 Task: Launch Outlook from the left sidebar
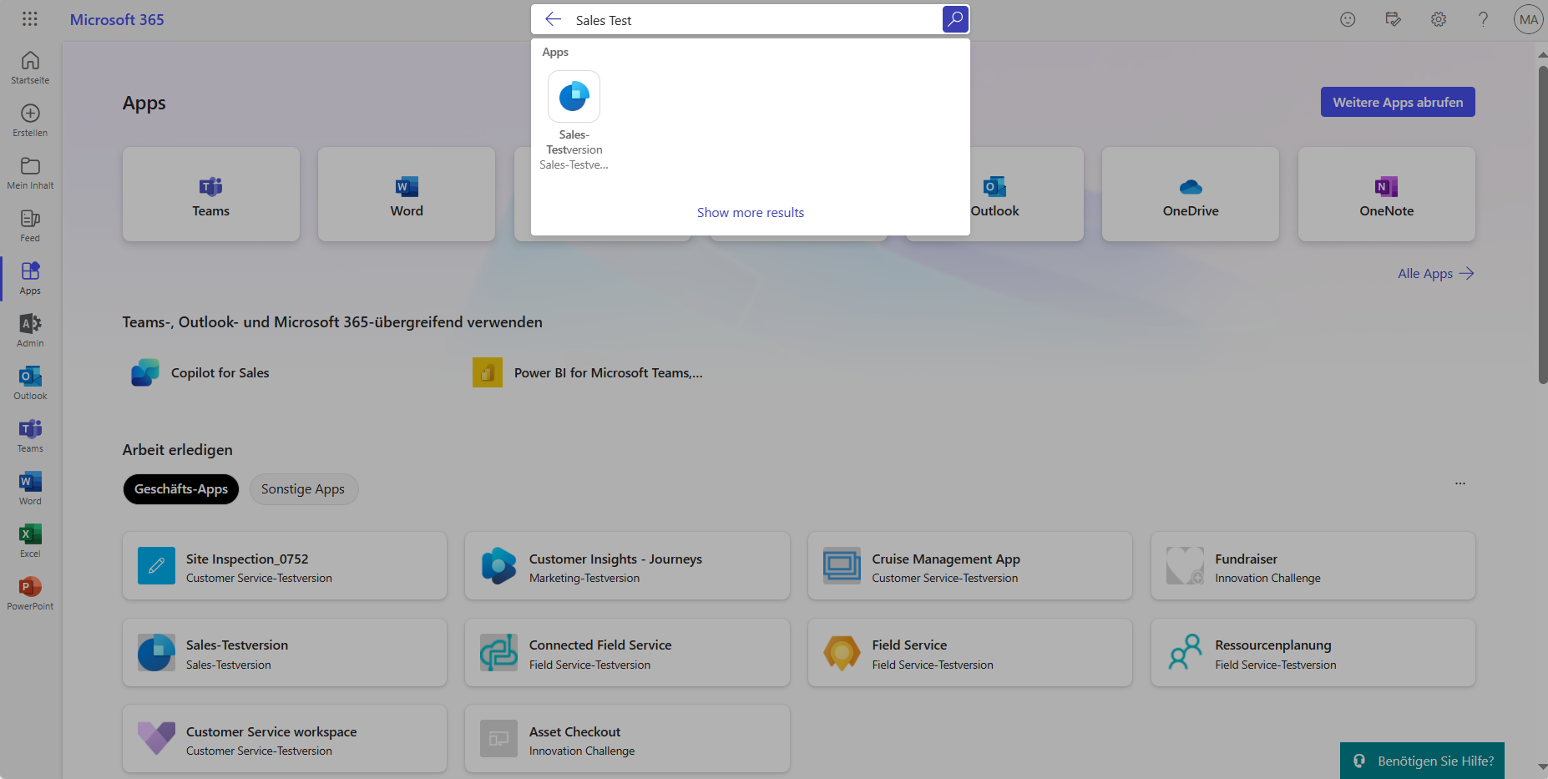tap(30, 383)
